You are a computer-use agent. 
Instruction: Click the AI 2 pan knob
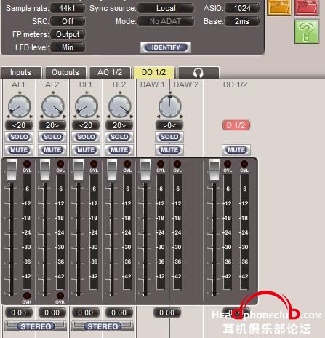pyautogui.click(x=53, y=106)
